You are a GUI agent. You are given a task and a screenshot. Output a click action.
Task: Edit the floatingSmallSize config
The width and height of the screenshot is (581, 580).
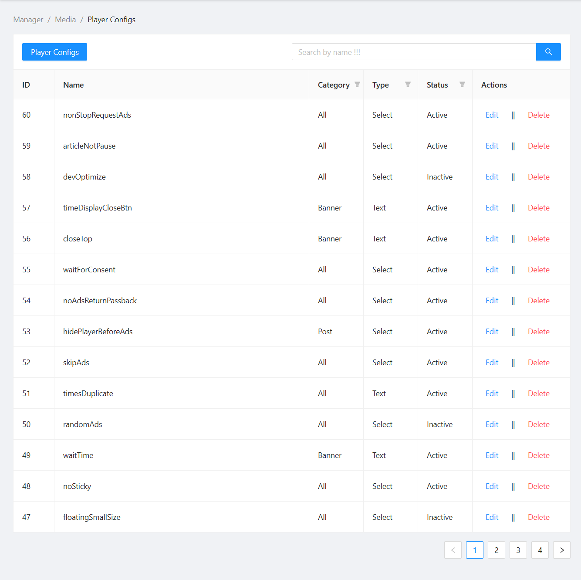tap(492, 517)
